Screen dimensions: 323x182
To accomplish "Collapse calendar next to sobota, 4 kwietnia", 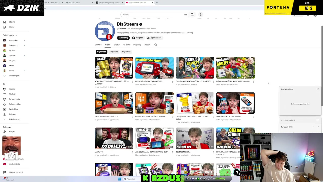I will click(x=318, y=120).
